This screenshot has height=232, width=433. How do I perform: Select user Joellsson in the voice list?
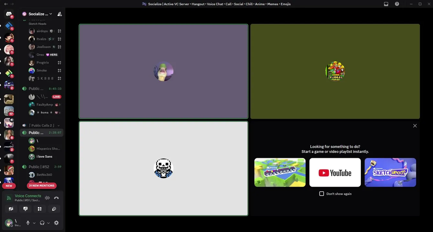(45, 47)
